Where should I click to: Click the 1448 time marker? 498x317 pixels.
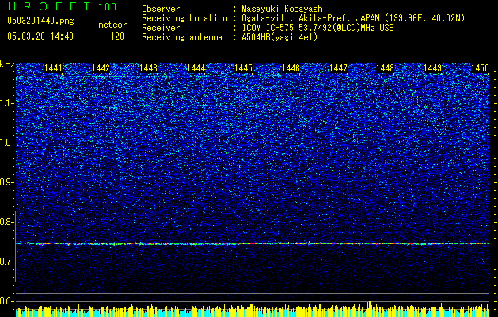(386, 68)
